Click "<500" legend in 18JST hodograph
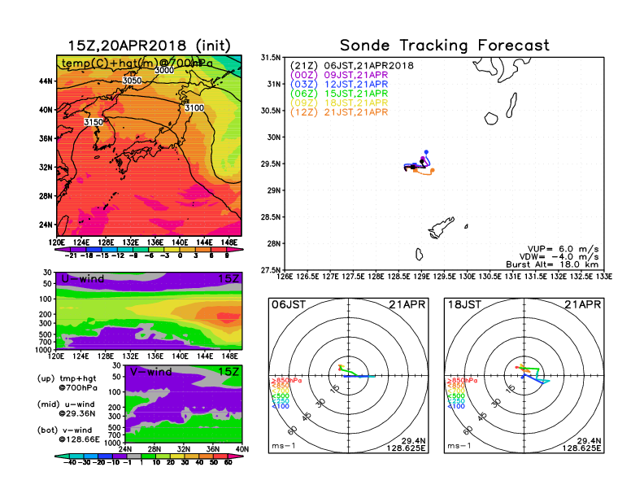 click(456, 396)
